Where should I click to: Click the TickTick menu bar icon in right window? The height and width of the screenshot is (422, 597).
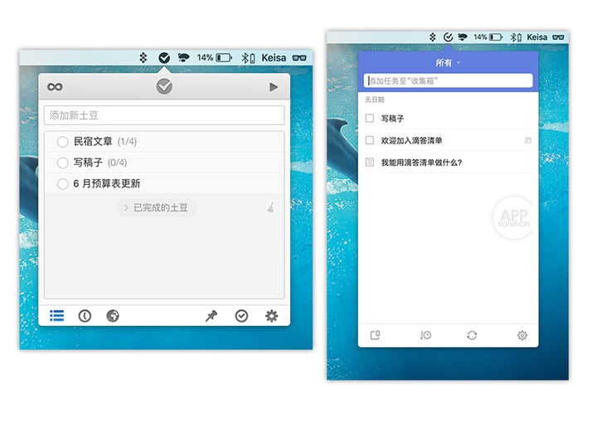448,37
